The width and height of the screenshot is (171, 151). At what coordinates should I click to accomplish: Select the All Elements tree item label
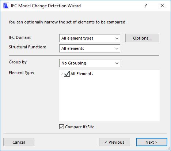click(x=82, y=74)
